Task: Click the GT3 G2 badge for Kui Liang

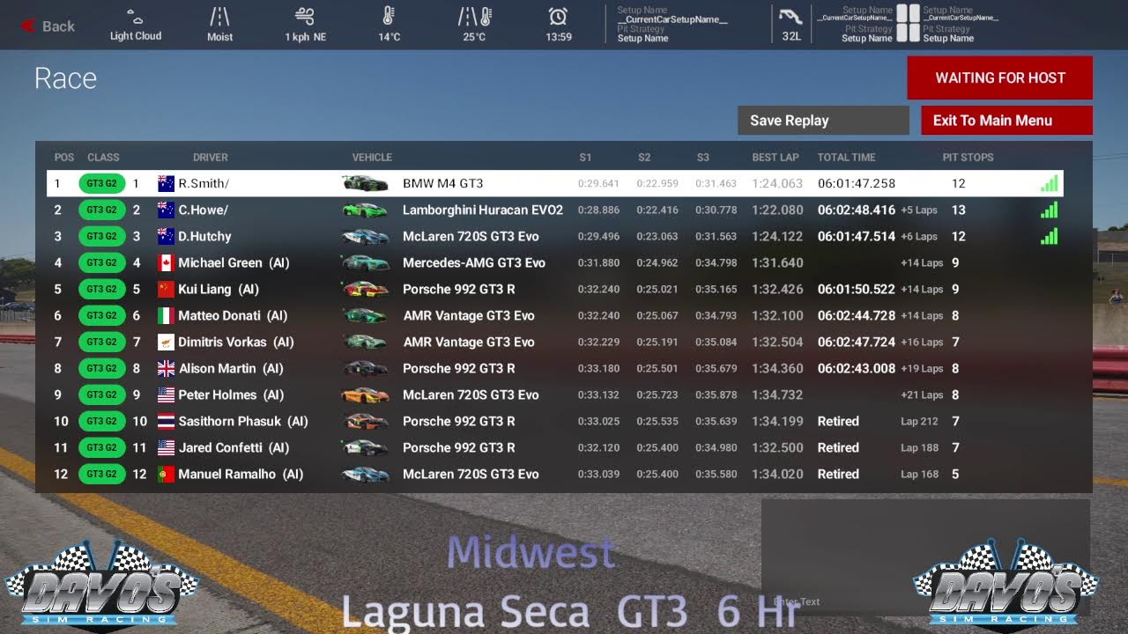Action: point(101,289)
